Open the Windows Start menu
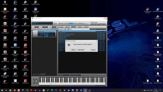 [2, 90]
